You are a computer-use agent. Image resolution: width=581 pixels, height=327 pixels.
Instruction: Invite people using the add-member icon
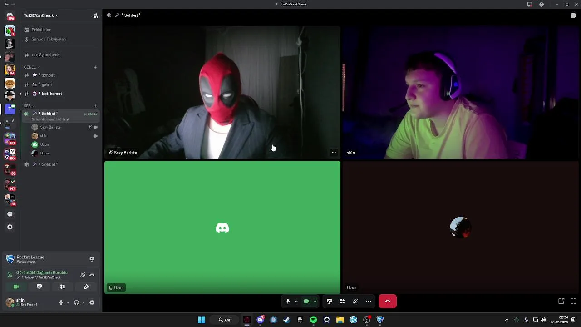(95, 15)
